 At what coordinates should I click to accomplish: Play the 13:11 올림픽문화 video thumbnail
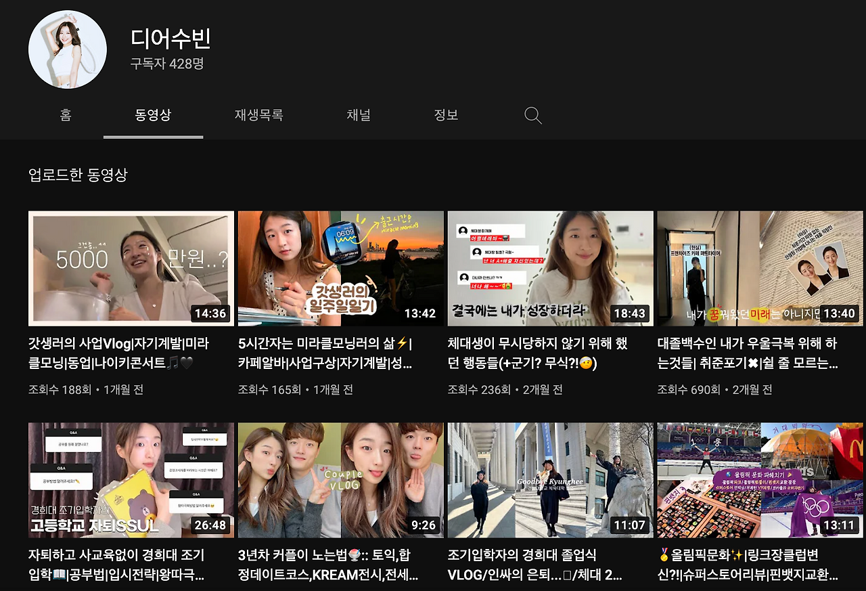tap(759, 480)
